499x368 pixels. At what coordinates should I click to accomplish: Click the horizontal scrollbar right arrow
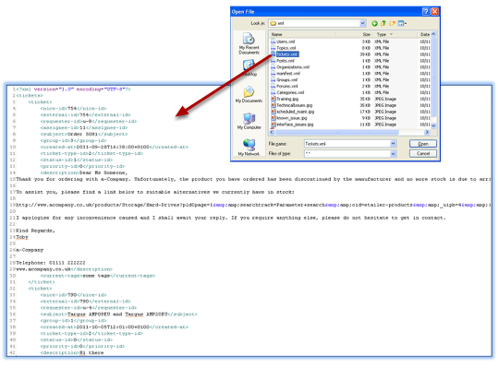(x=427, y=132)
